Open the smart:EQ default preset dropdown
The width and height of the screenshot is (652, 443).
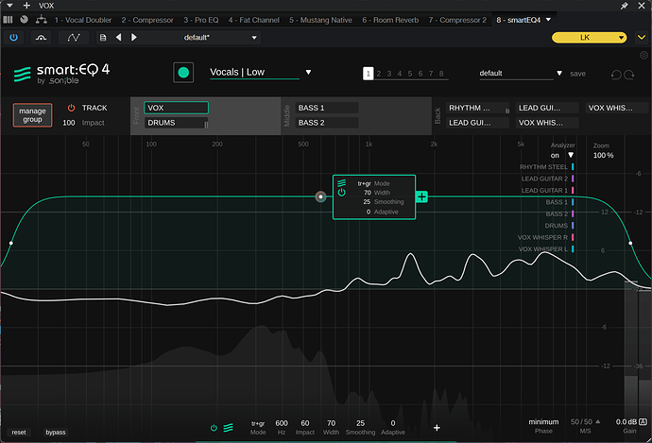[521, 74]
